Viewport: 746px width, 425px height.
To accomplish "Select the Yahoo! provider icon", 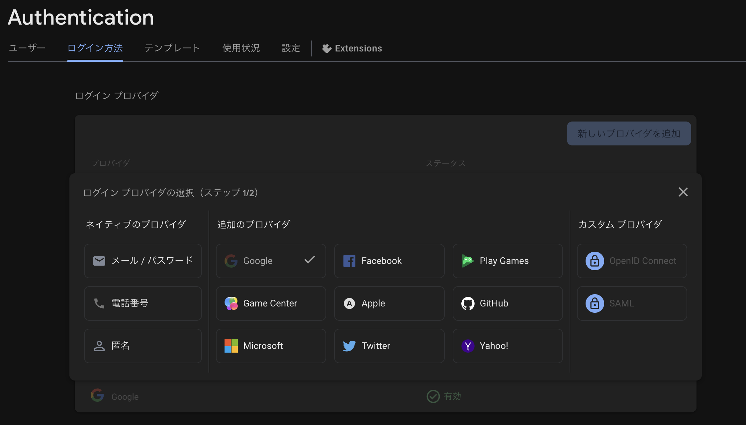I will pyautogui.click(x=468, y=346).
